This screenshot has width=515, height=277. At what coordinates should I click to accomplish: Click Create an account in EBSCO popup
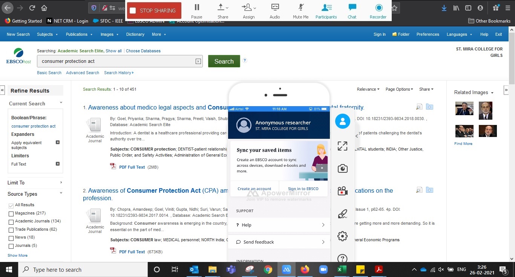coord(254,189)
